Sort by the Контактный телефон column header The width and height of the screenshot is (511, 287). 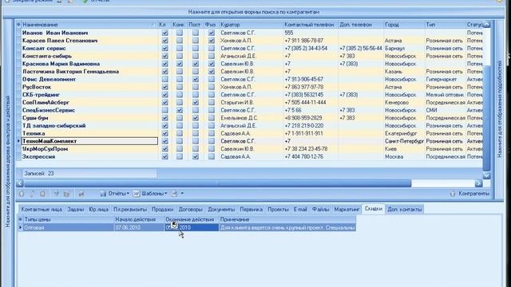click(311, 25)
